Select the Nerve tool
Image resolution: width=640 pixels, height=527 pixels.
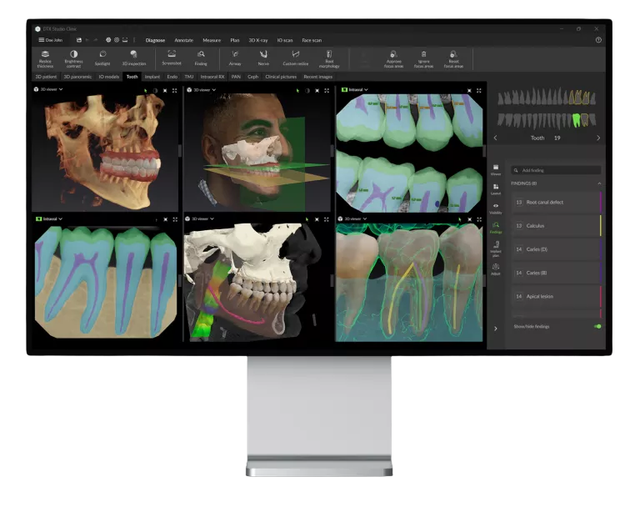[x=263, y=58]
